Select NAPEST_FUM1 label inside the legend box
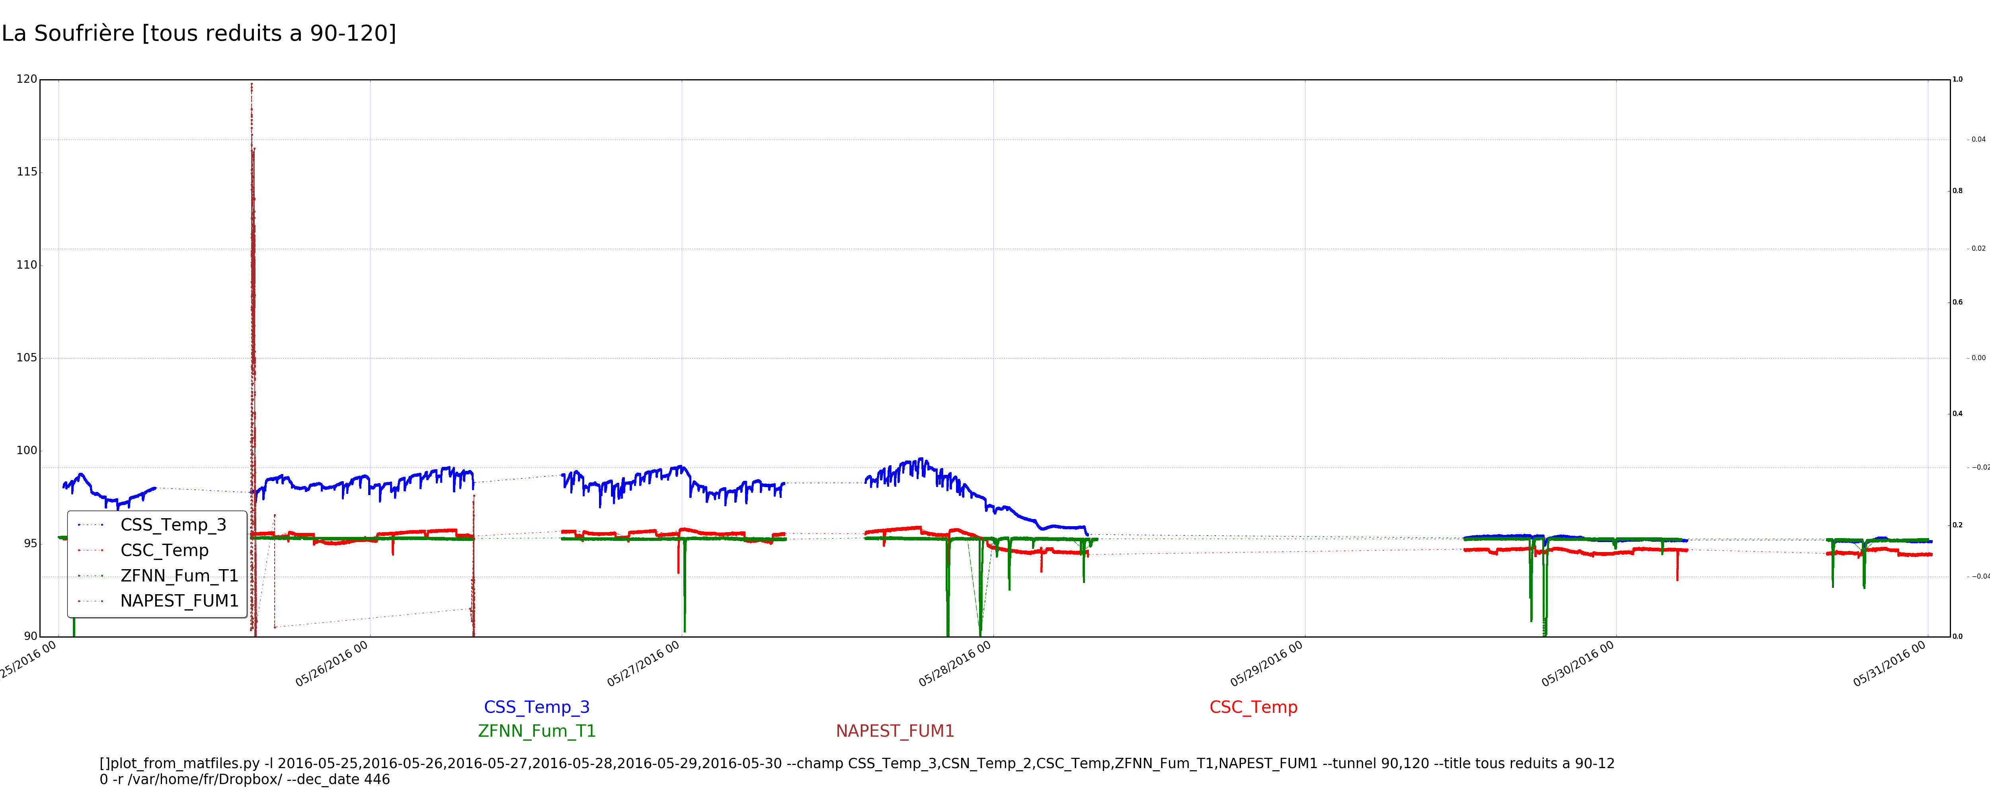The width and height of the screenshot is (1990, 796). pyautogui.click(x=179, y=601)
